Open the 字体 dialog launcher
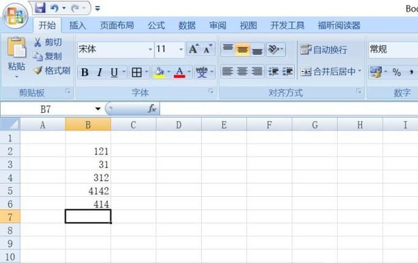The height and width of the screenshot is (263, 418). tap(211, 91)
